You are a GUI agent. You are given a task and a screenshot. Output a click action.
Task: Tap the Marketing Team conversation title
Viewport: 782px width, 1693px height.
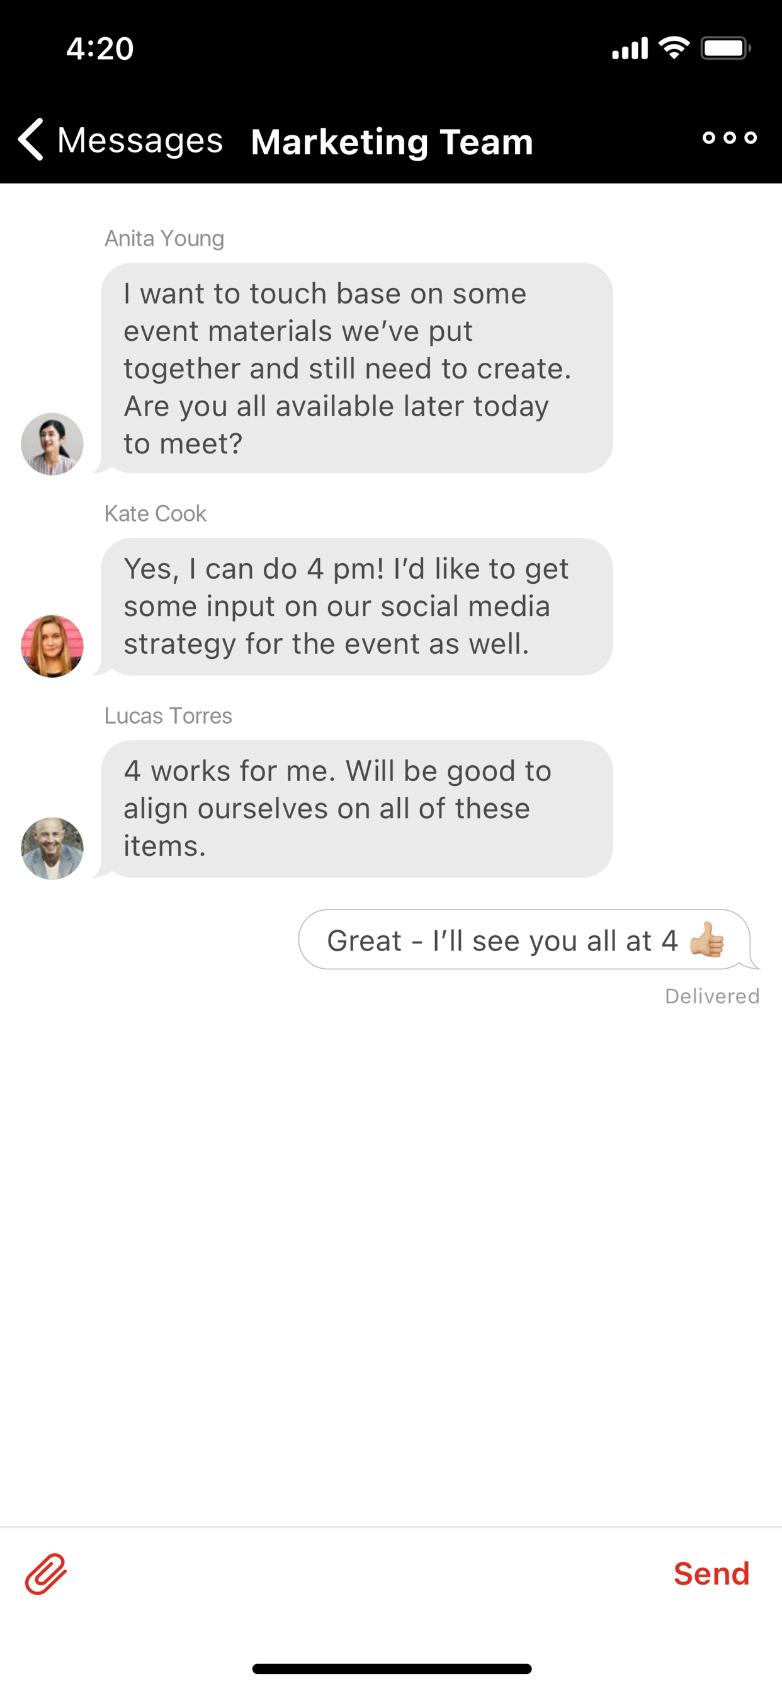point(392,141)
